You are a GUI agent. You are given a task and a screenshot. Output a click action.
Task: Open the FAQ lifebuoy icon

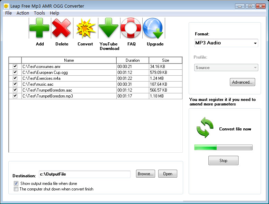coord(131,28)
